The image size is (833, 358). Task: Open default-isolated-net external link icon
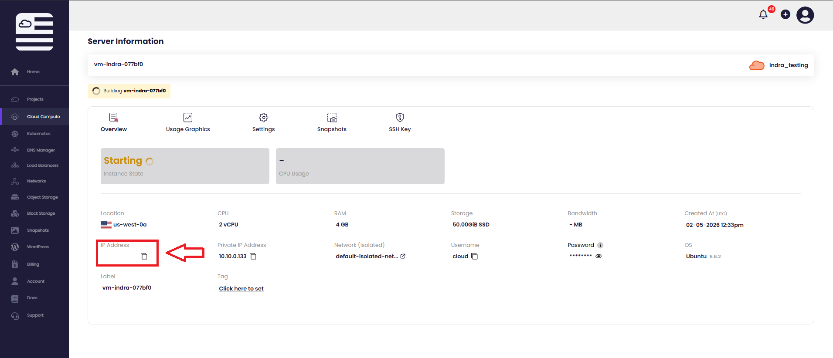[x=403, y=256]
